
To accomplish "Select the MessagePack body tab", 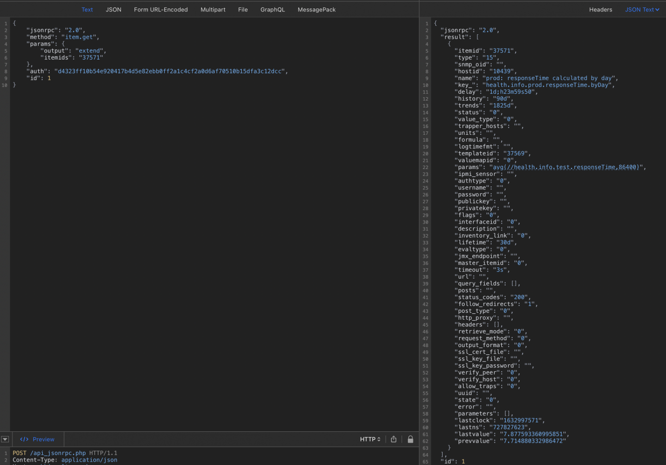I will (317, 9).
